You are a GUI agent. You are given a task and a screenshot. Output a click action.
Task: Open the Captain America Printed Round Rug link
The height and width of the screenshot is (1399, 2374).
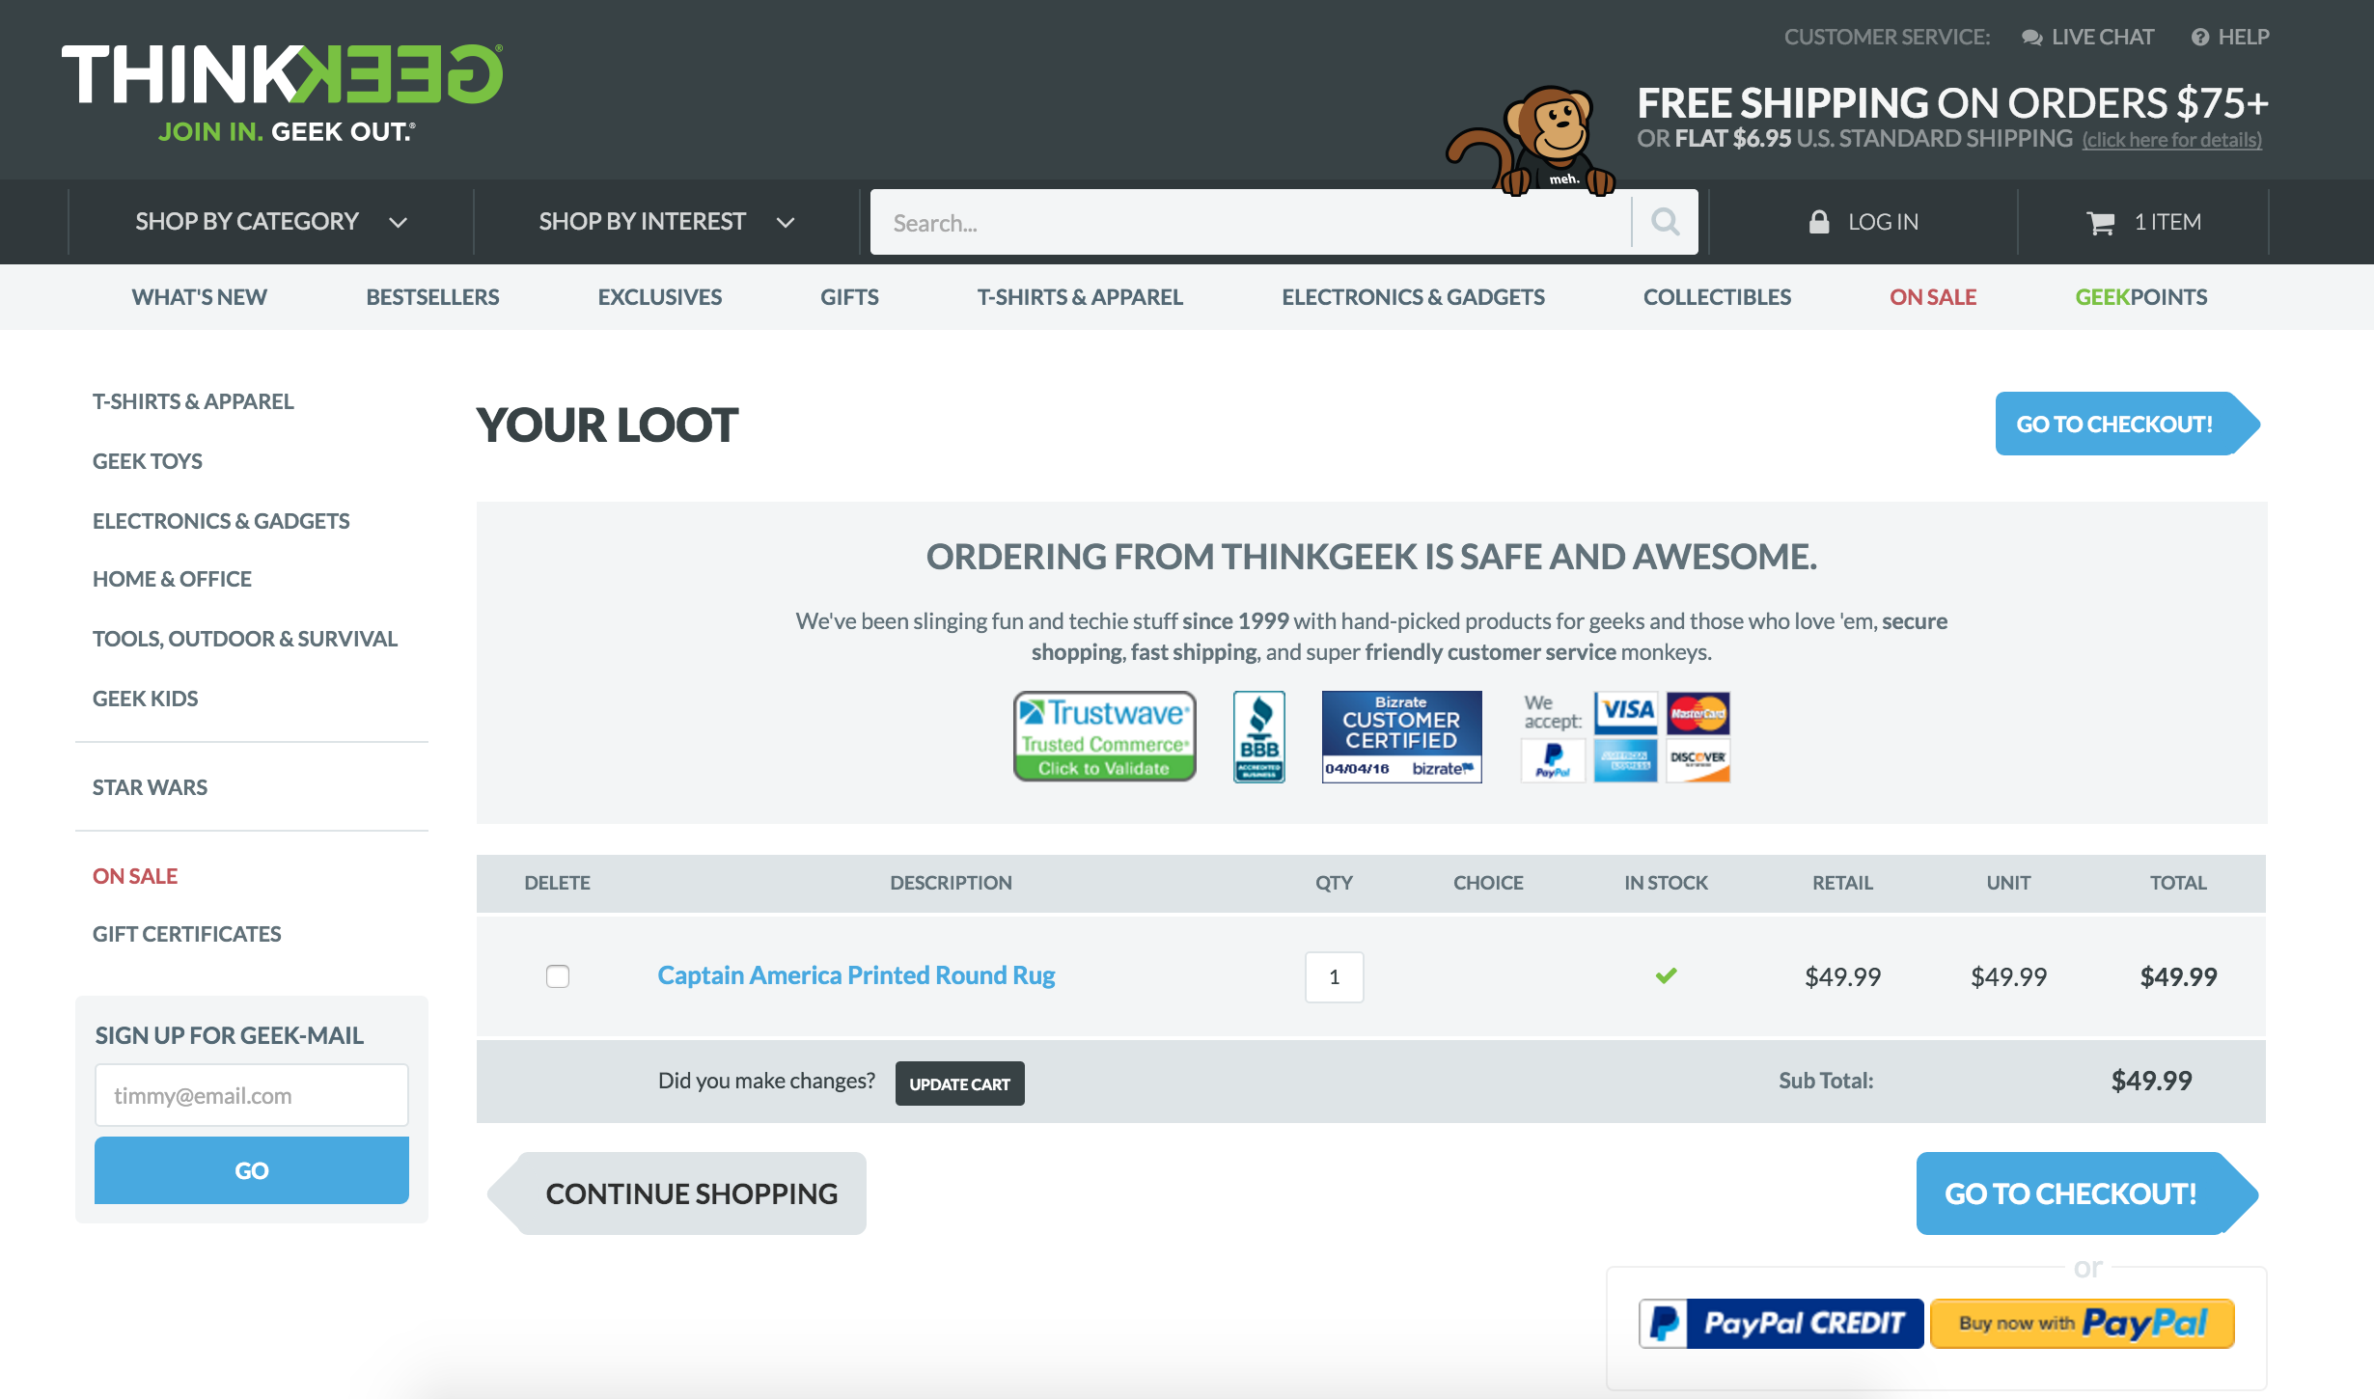point(856,975)
